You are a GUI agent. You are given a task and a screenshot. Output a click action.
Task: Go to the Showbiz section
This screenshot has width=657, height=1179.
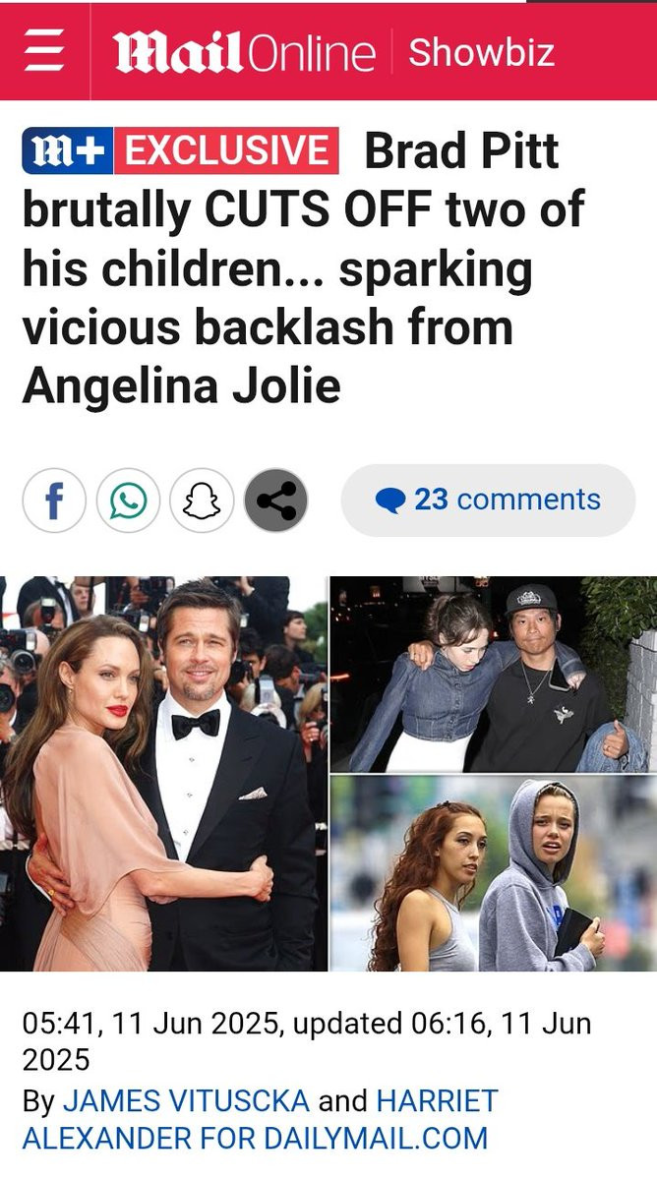481,52
